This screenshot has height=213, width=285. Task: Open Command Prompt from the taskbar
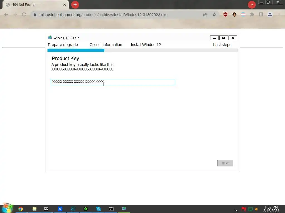point(111,209)
